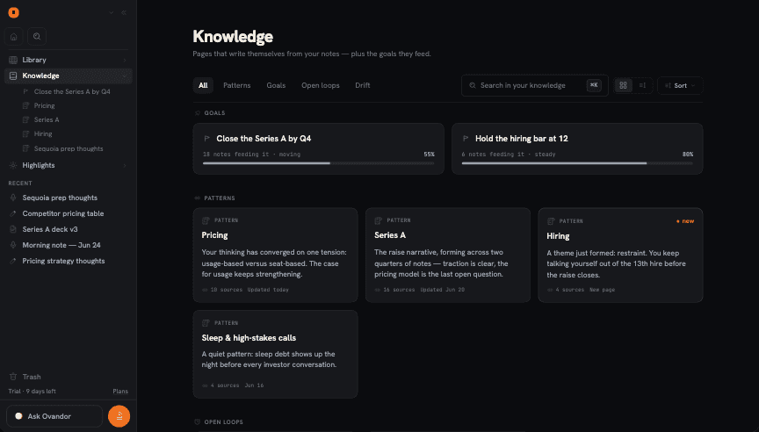Open workspace switcher chevron near logo

[x=112, y=12]
